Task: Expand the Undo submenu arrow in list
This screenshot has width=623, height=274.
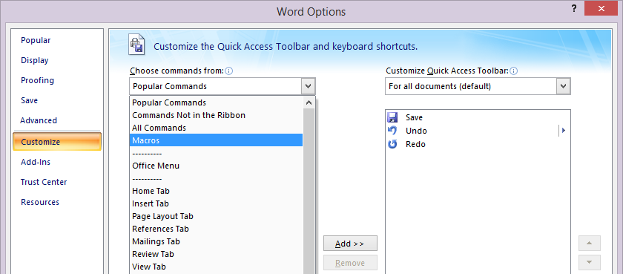Action: click(563, 131)
